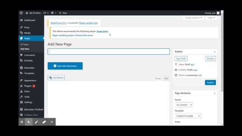Select the Pages sidebar menu
This screenshot has height=136, width=242.
31,38
